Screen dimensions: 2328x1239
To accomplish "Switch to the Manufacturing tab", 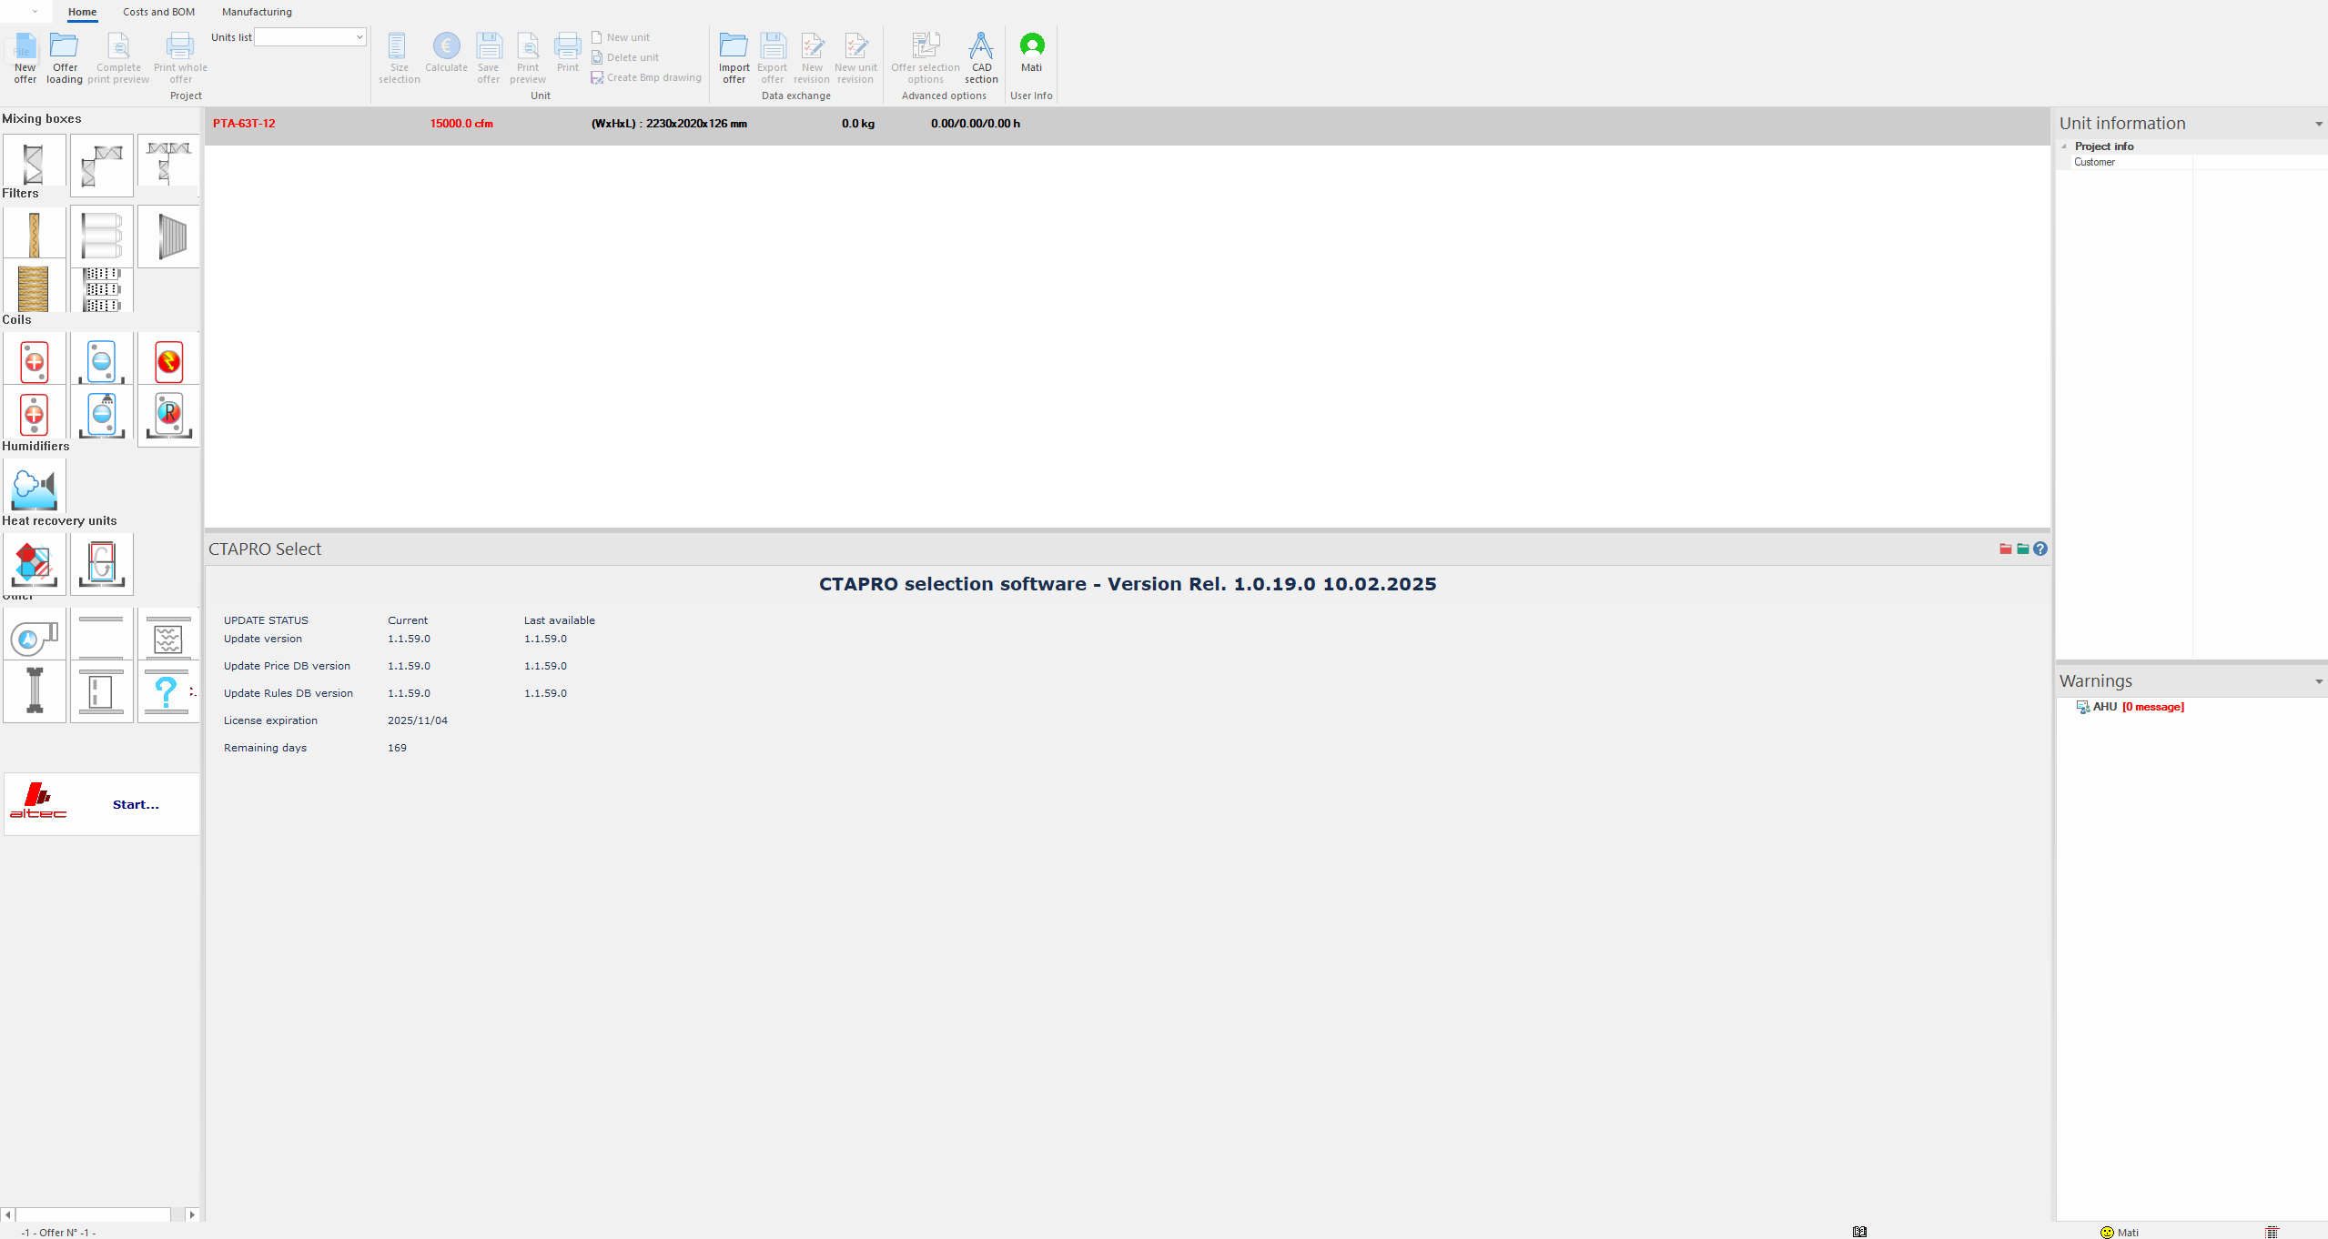I will coord(257,12).
